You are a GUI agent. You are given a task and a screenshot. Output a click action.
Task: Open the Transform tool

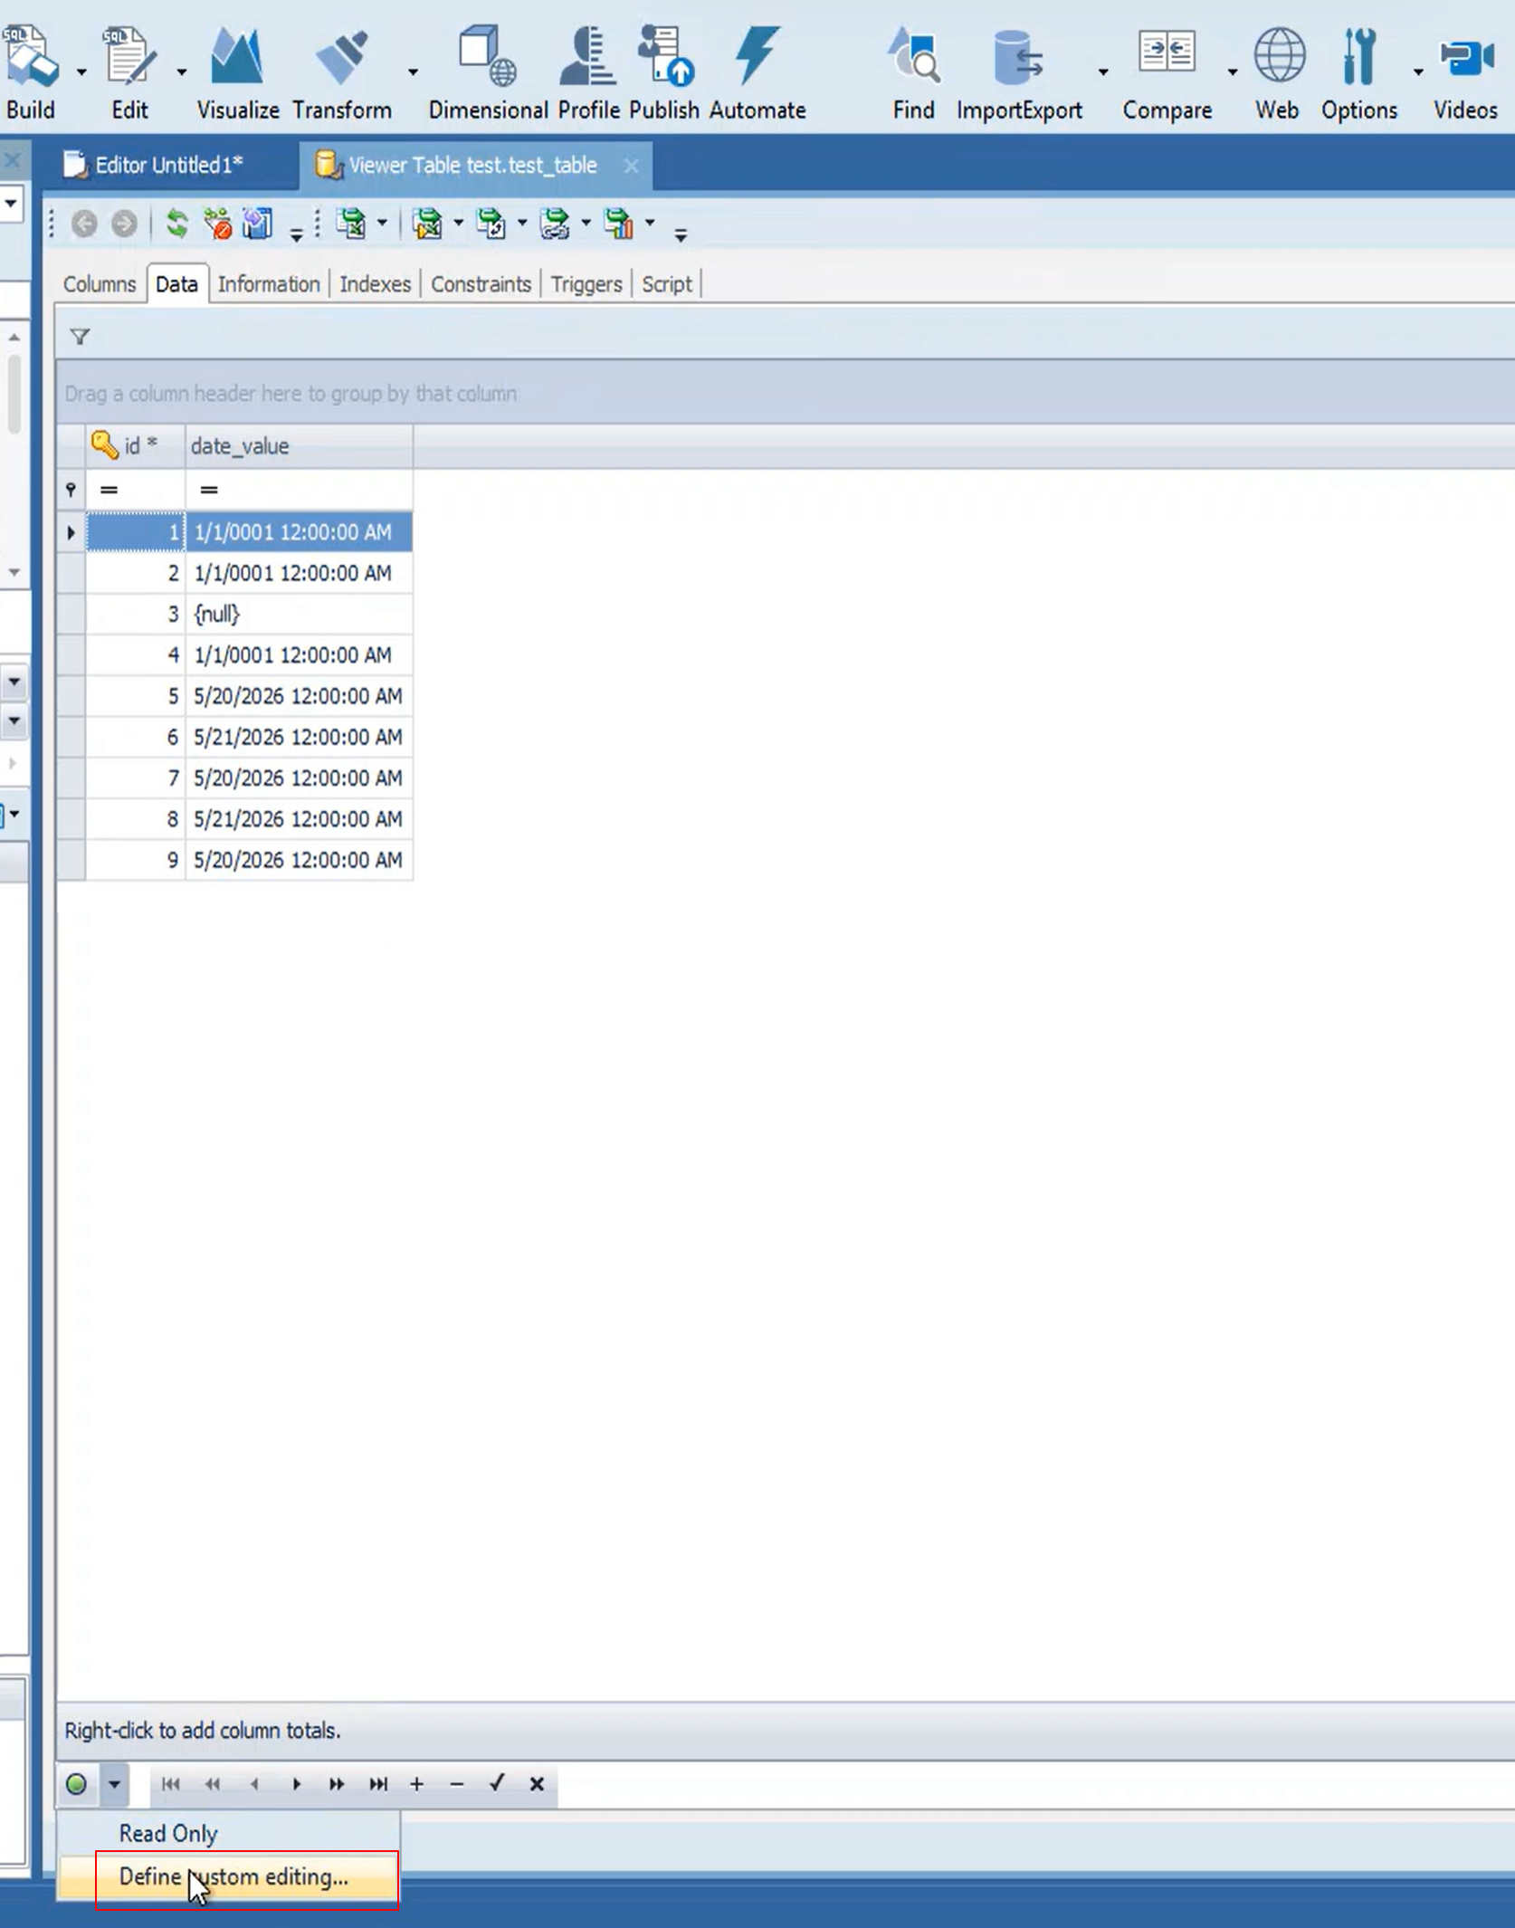pyautogui.click(x=342, y=72)
